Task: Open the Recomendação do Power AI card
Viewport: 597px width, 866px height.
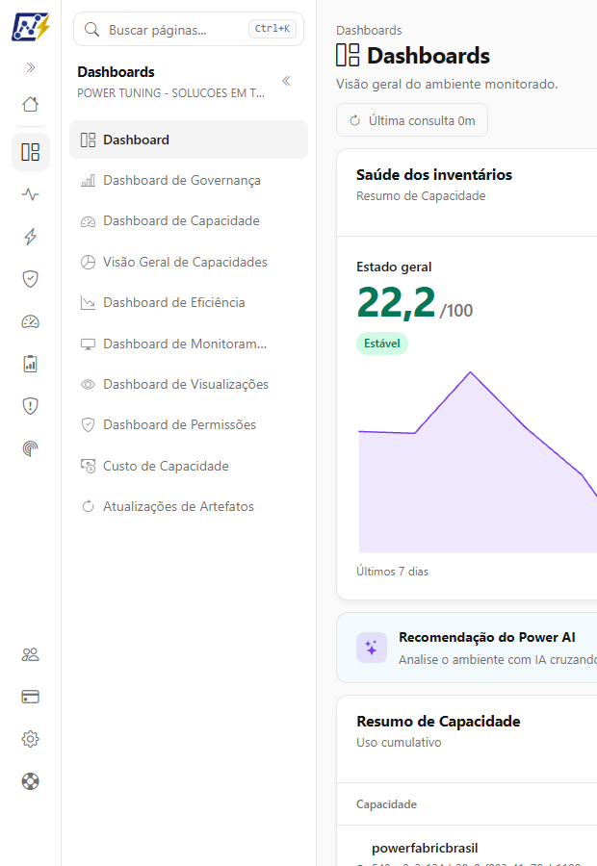Action: pos(467,648)
